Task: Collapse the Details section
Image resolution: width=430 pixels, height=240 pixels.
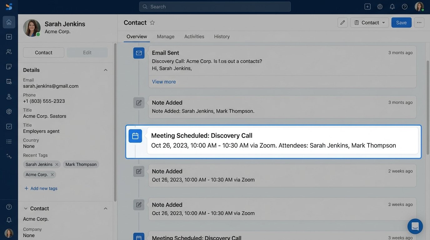Action: pyautogui.click(x=105, y=70)
